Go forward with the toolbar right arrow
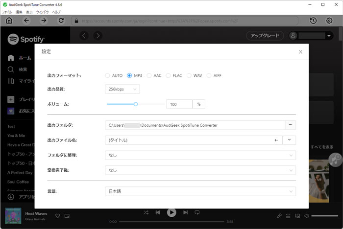The image size is (343, 229). (x=44, y=21)
